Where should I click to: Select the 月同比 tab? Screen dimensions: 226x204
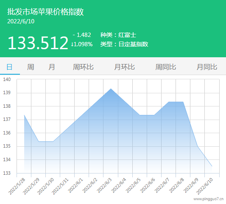point(207,67)
